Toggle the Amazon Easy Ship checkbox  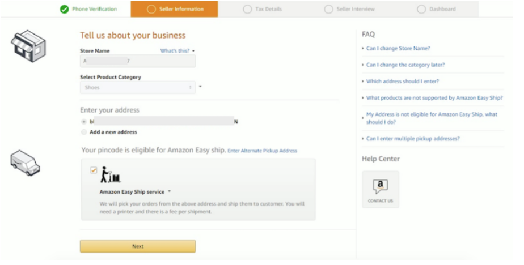coord(94,170)
